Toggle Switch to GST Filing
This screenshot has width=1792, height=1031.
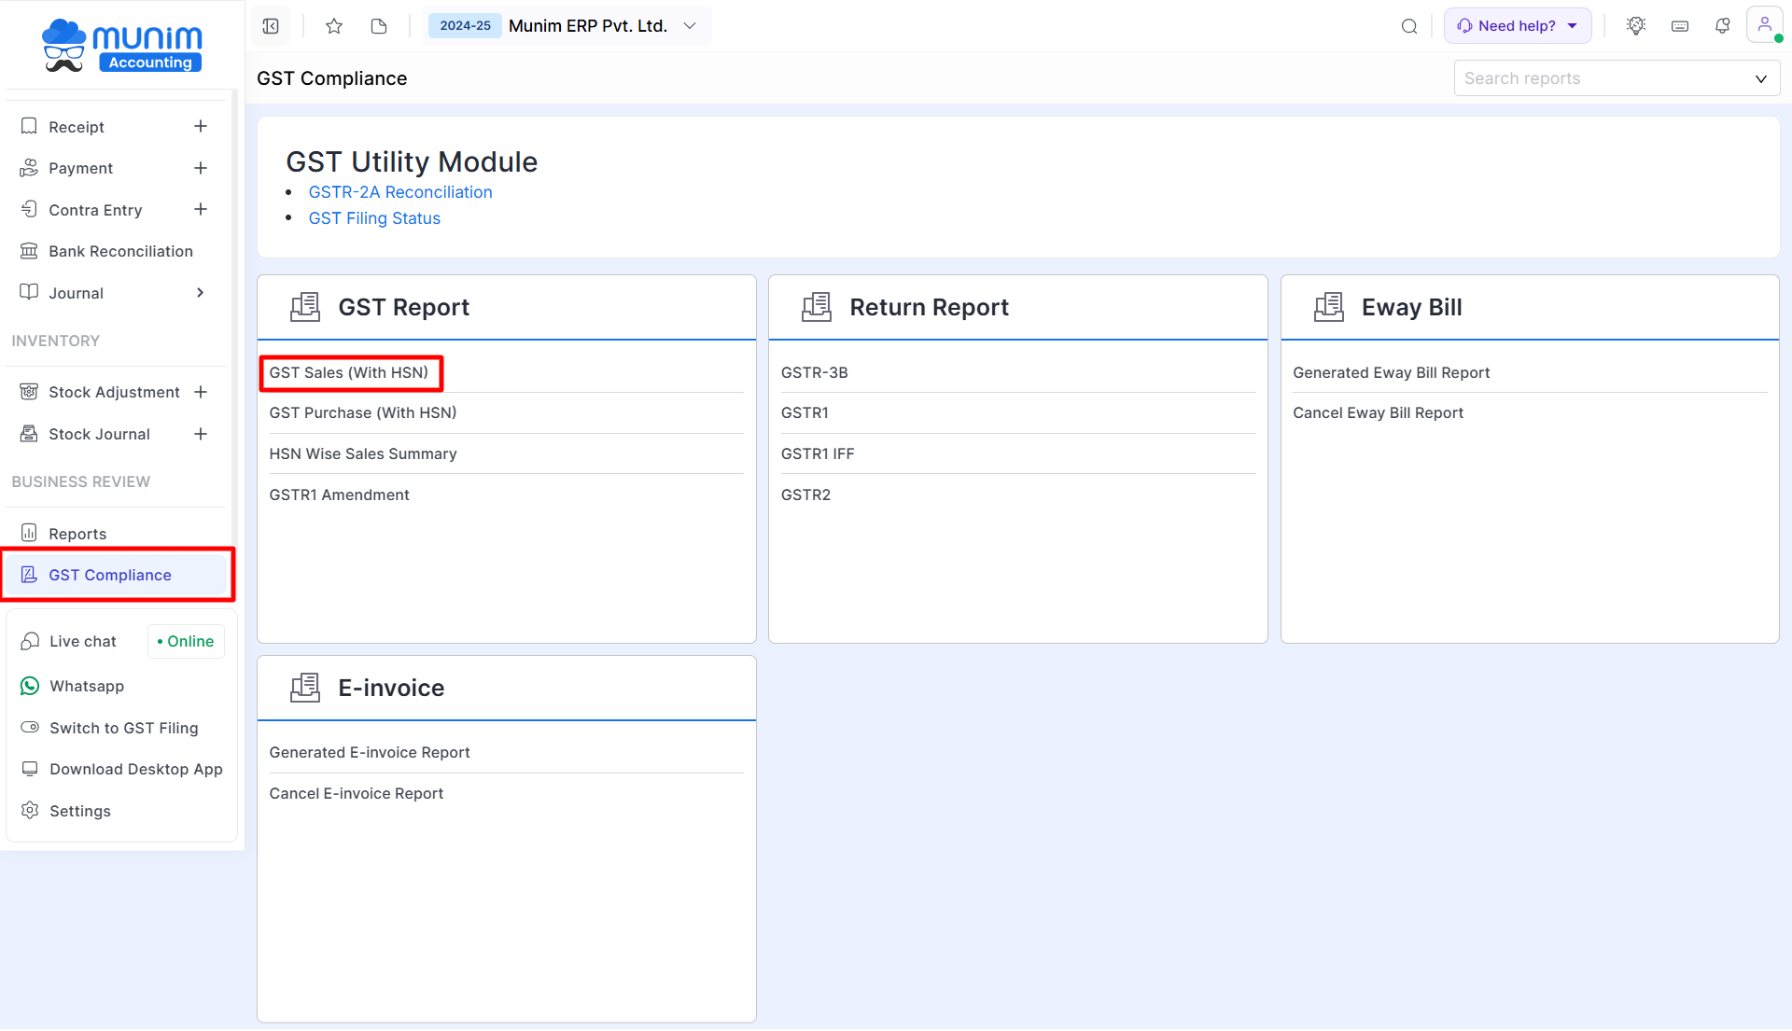(x=30, y=727)
